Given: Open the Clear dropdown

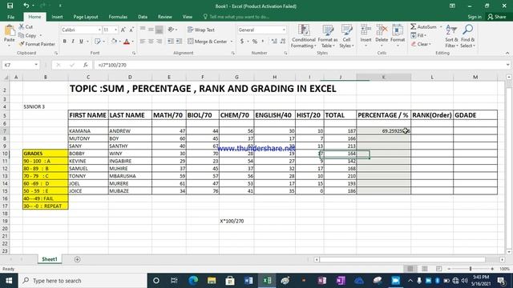Looking at the screenshot, I should click(x=421, y=44).
